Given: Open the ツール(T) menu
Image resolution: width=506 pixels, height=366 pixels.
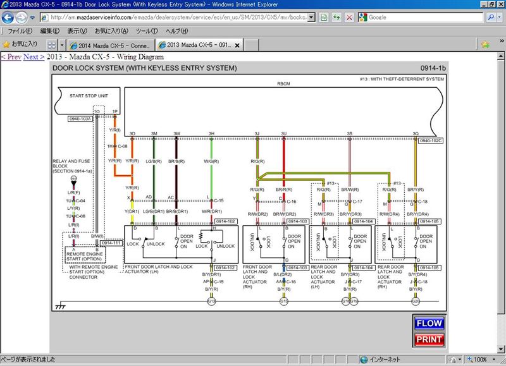Looking at the screenshot, I should [147, 31].
